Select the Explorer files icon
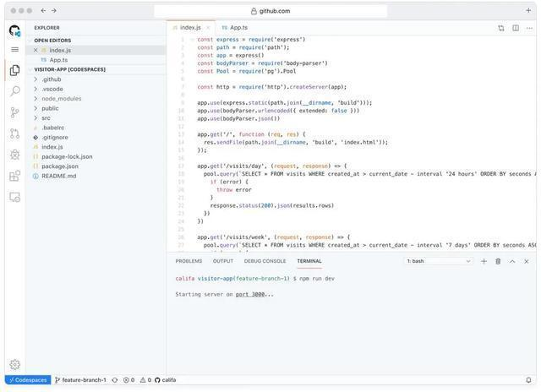 pyautogui.click(x=15, y=70)
